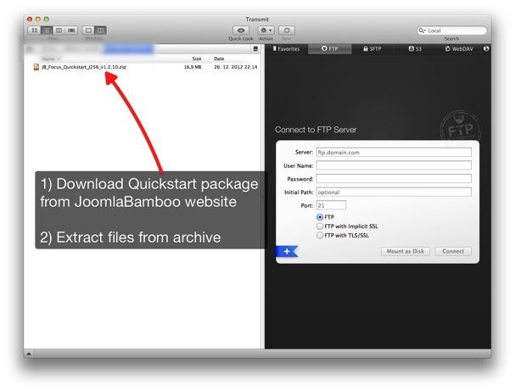Switch to the WebDAV tab
515x391 pixels.
pyautogui.click(x=459, y=49)
